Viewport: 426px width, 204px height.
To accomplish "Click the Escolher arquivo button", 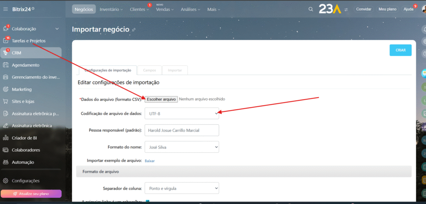I will coord(161,99).
